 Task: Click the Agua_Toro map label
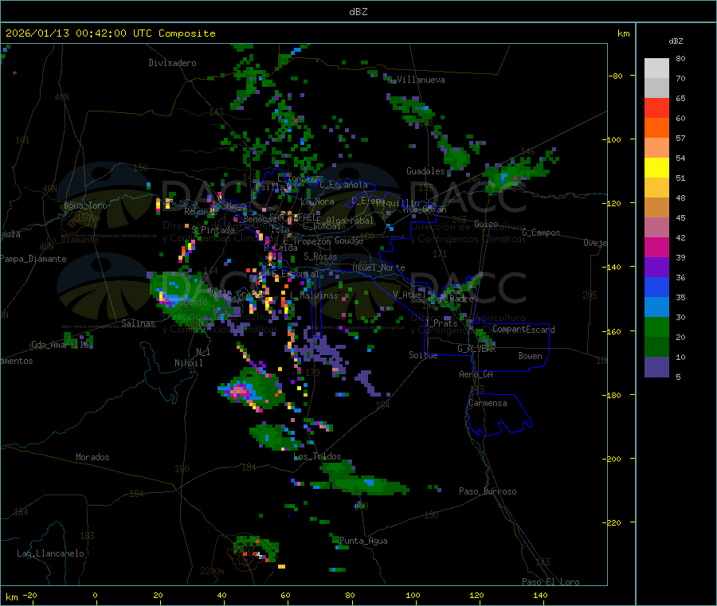pos(85,205)
